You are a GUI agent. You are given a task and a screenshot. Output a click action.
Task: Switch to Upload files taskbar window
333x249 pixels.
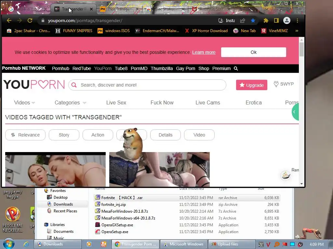point(232,244)
